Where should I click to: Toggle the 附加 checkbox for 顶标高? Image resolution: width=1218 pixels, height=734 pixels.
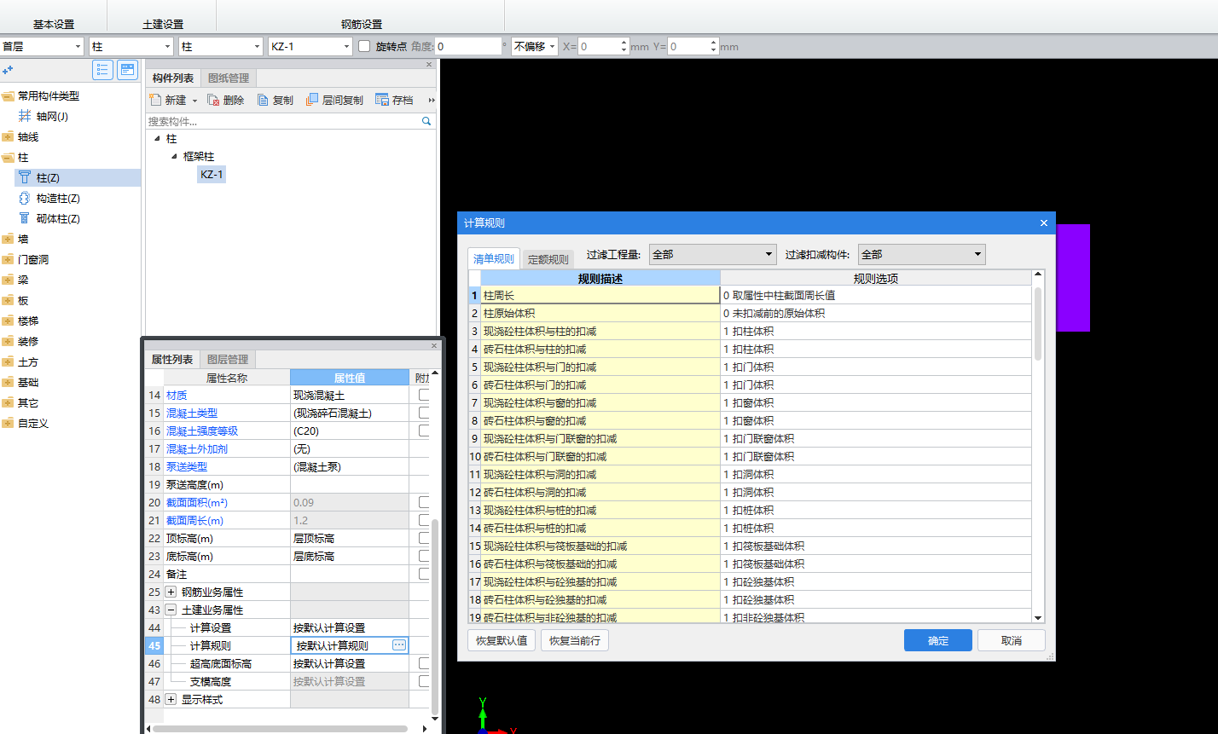[x=424, y=538]
